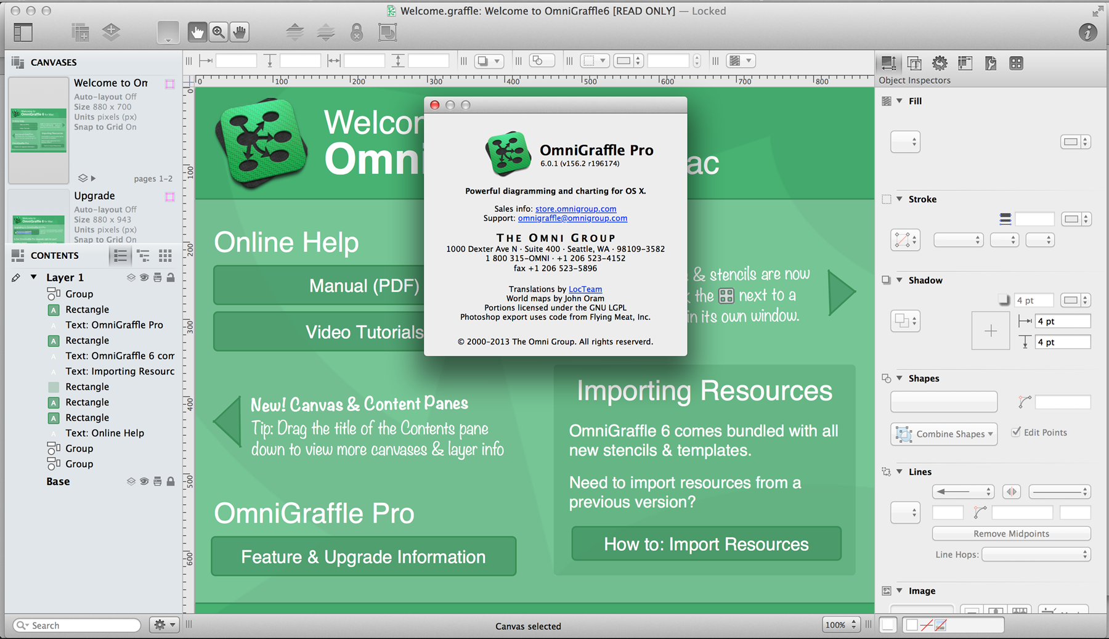Image resolution: width=1109 pixels, height=639 pixels.
Task: Switch Contents pane to grid view
Action: pos(165,255)
